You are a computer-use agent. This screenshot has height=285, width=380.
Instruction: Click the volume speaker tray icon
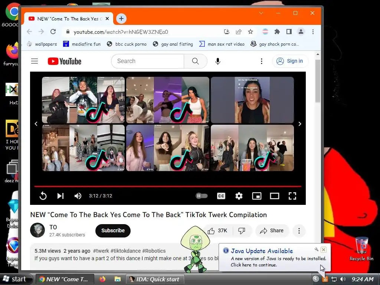(x=343, y=279)
